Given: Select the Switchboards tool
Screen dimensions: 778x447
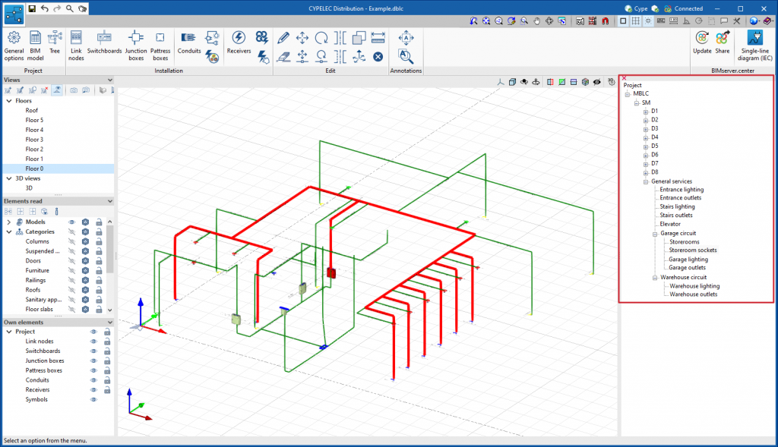Looking at the screenshot, I should 104,44.
